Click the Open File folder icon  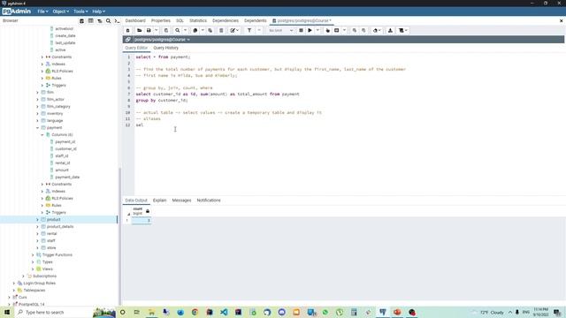point(140,31)
